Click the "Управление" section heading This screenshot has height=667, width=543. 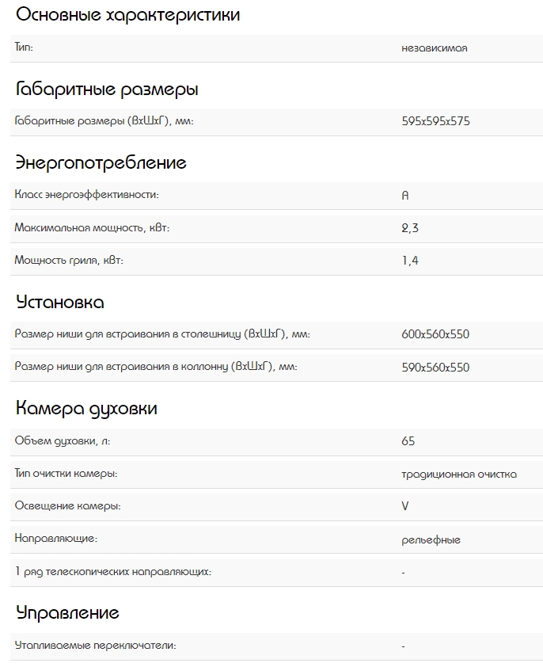pos(67,613)
